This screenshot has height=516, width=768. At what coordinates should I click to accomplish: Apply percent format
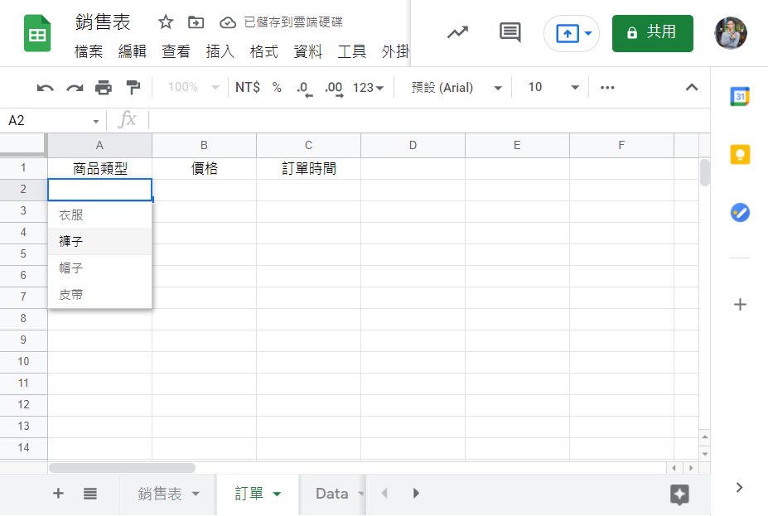point(277,87)
